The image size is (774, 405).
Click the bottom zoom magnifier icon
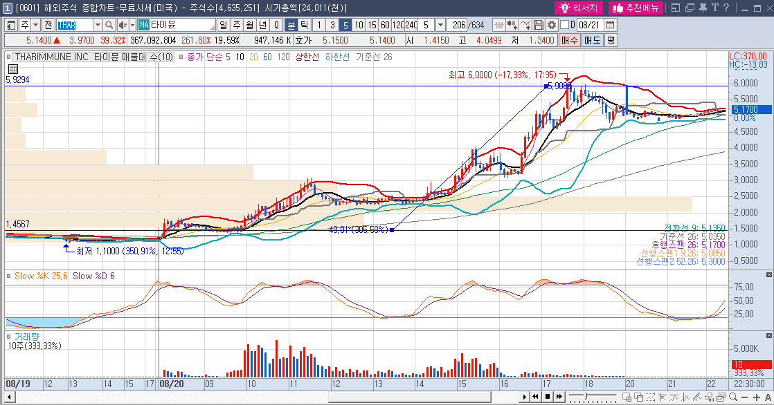click(733, 397)
